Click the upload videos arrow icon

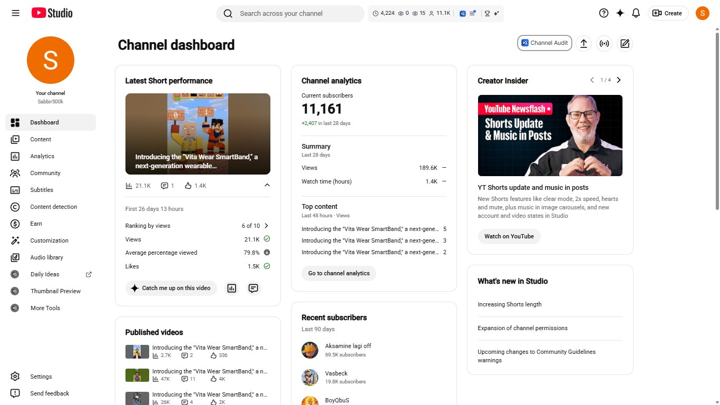583,44
